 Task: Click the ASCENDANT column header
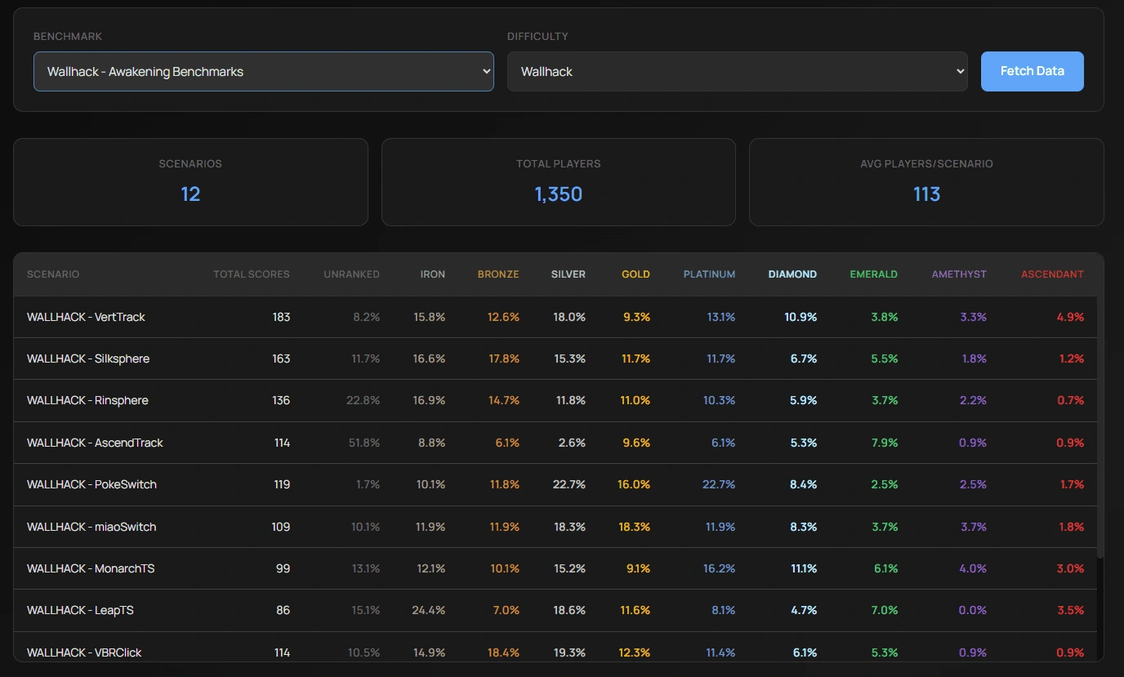(x=1052, y=274)
